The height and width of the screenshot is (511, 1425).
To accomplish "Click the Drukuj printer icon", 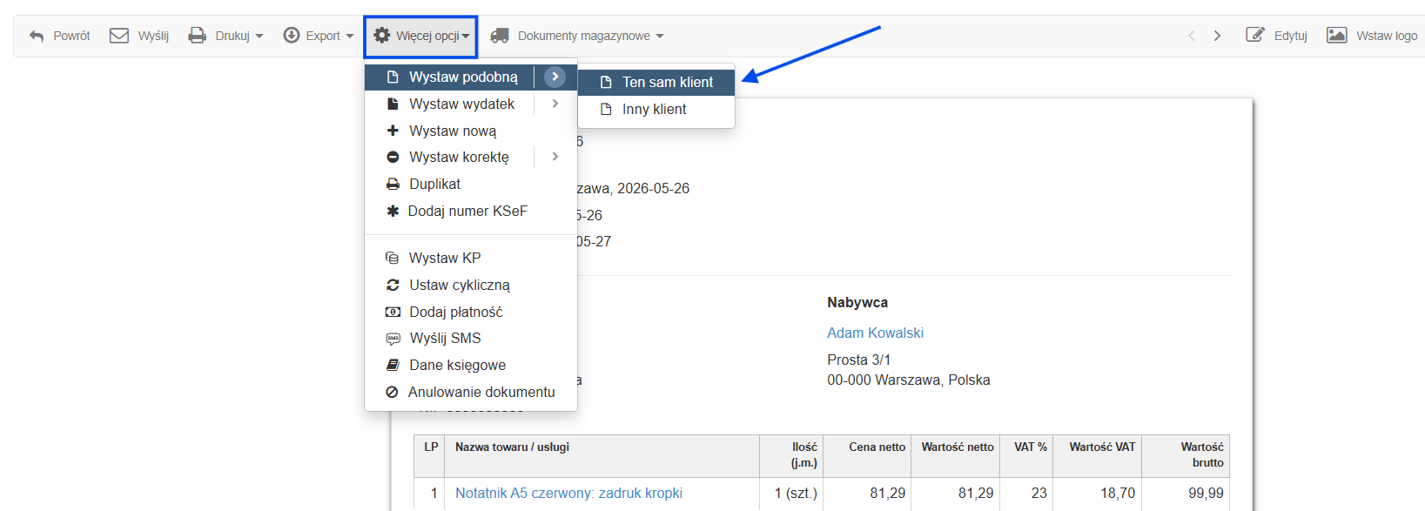I will pos(198,36).
